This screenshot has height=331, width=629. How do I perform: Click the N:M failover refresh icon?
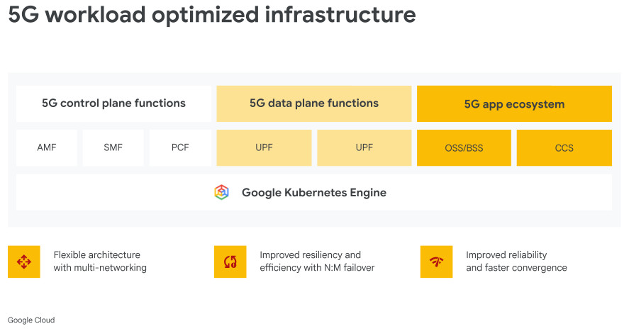pyautogui.click(x=230, y=262)
